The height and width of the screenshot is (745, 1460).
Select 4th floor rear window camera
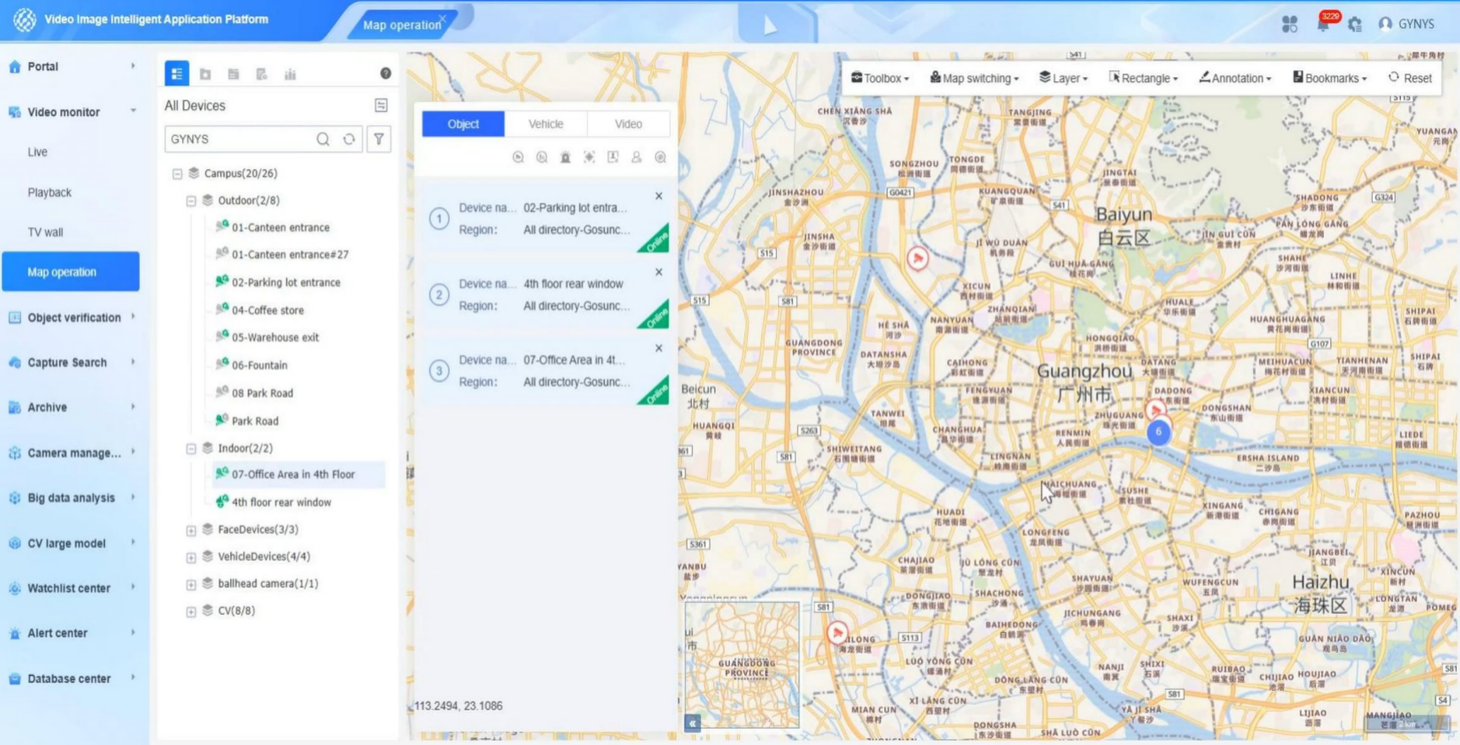(x=281, y=503)
